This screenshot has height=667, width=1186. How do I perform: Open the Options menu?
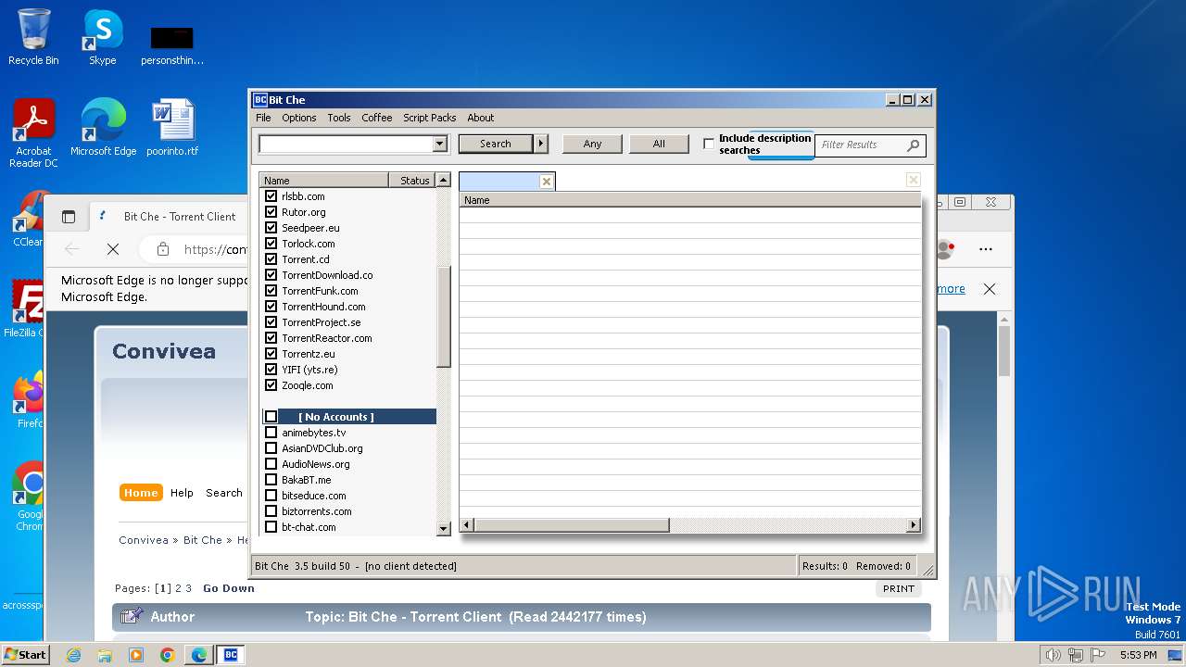coord(299,118)
